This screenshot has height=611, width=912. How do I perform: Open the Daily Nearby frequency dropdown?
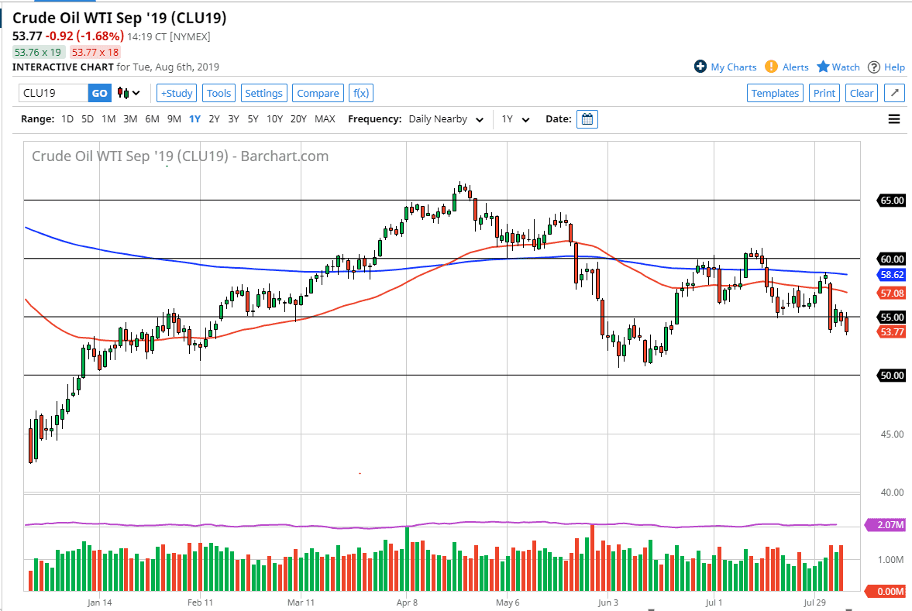tap(446, 119)
